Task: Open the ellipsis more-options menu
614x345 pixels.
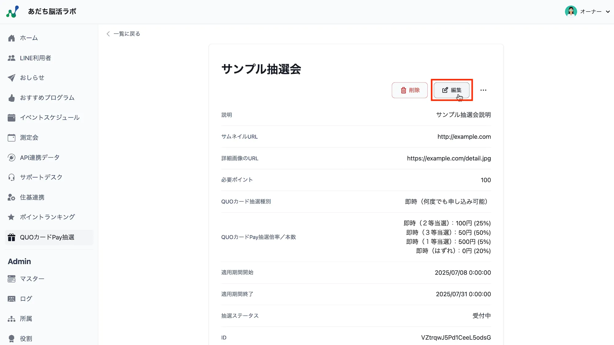Action: coord(483,90)
